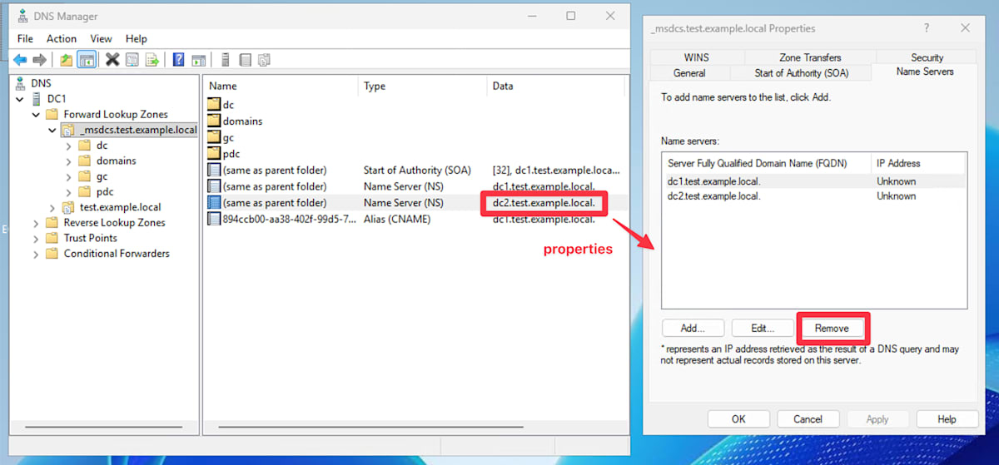999x465 pixels.
Task: Click the Start of Authority record icon
Action: [214, 170]
